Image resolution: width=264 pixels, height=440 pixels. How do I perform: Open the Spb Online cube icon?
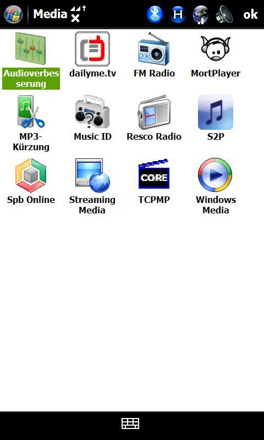31,175
